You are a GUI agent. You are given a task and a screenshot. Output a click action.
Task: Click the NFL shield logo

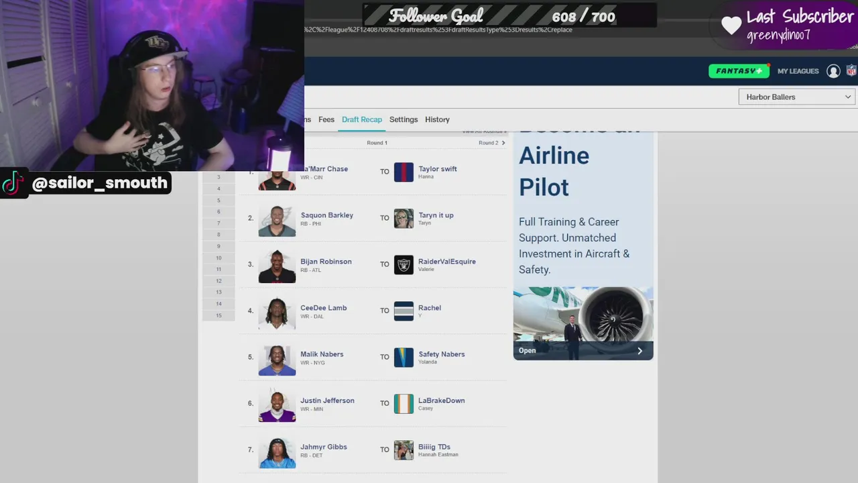pyautogui.click(x=851, y=71)
